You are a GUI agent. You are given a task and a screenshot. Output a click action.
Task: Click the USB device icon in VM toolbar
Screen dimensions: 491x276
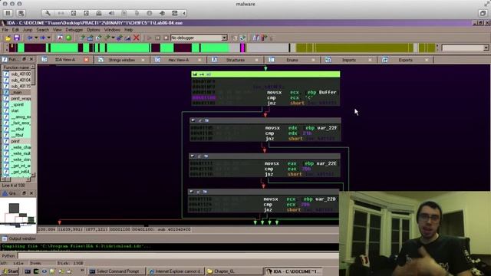(162, 13)
